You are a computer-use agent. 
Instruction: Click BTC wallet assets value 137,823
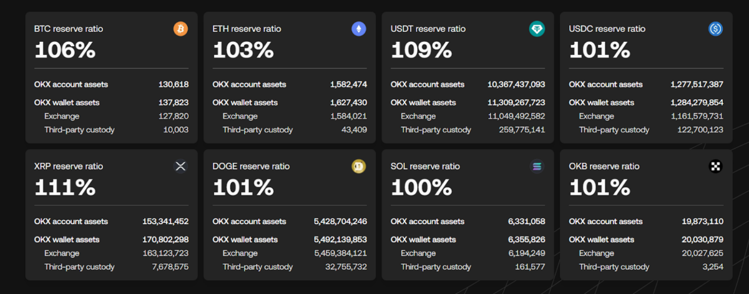[x=174, y=102]
